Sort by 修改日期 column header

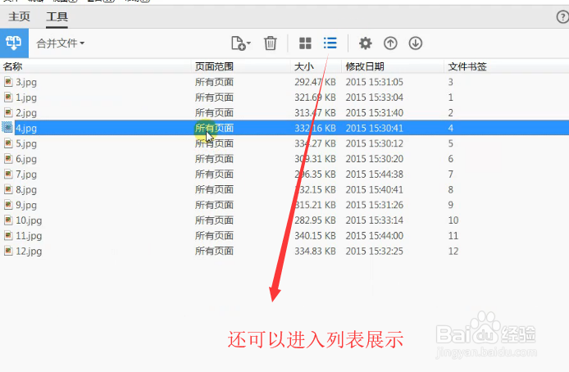point(365,66)
